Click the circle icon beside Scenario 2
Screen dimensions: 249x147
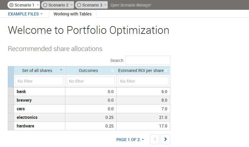pyautogui.click(x=45, y=5)
